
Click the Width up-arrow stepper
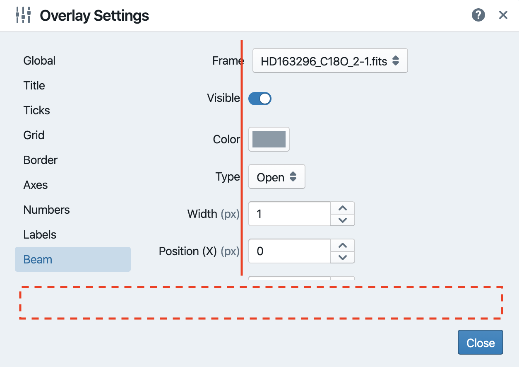(342, 208)
